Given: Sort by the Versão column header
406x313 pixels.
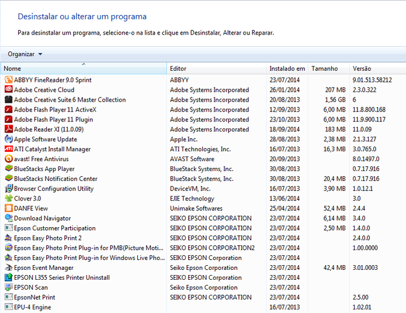Looking at the screenshot, I should (378, 68).
